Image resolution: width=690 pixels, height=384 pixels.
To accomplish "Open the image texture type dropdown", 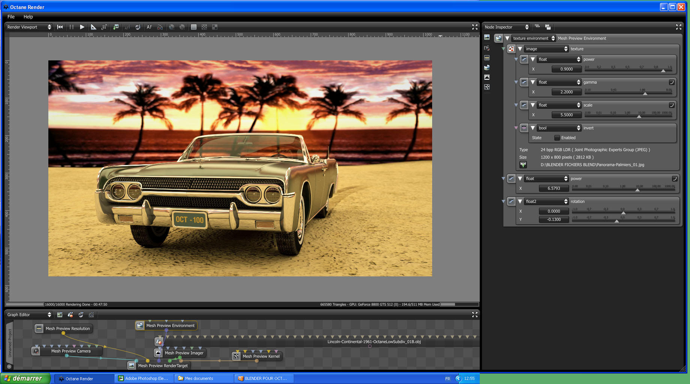I will click(546, 49).
